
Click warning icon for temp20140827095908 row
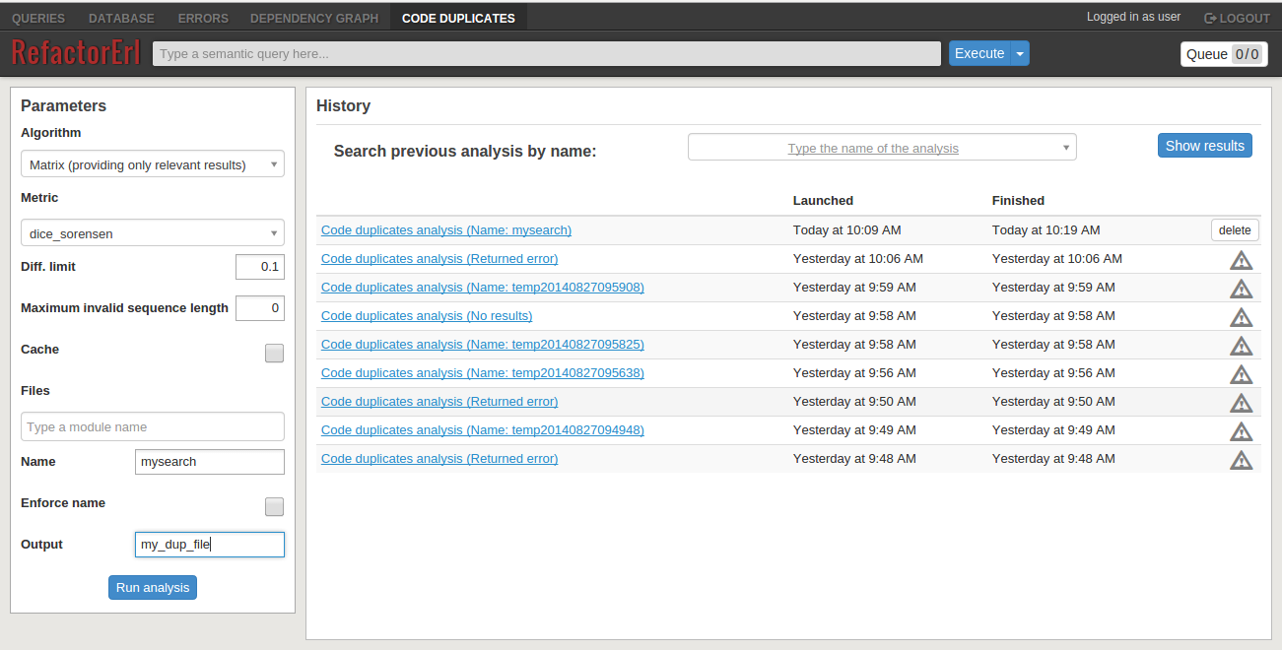1241,289
